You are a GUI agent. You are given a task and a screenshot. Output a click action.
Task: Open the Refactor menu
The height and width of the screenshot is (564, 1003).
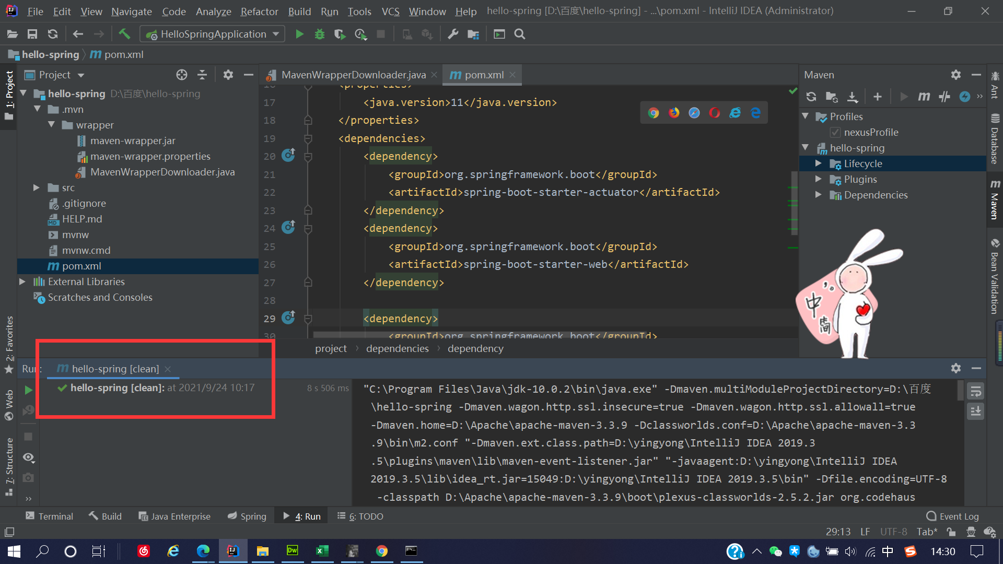pos(259,11)
